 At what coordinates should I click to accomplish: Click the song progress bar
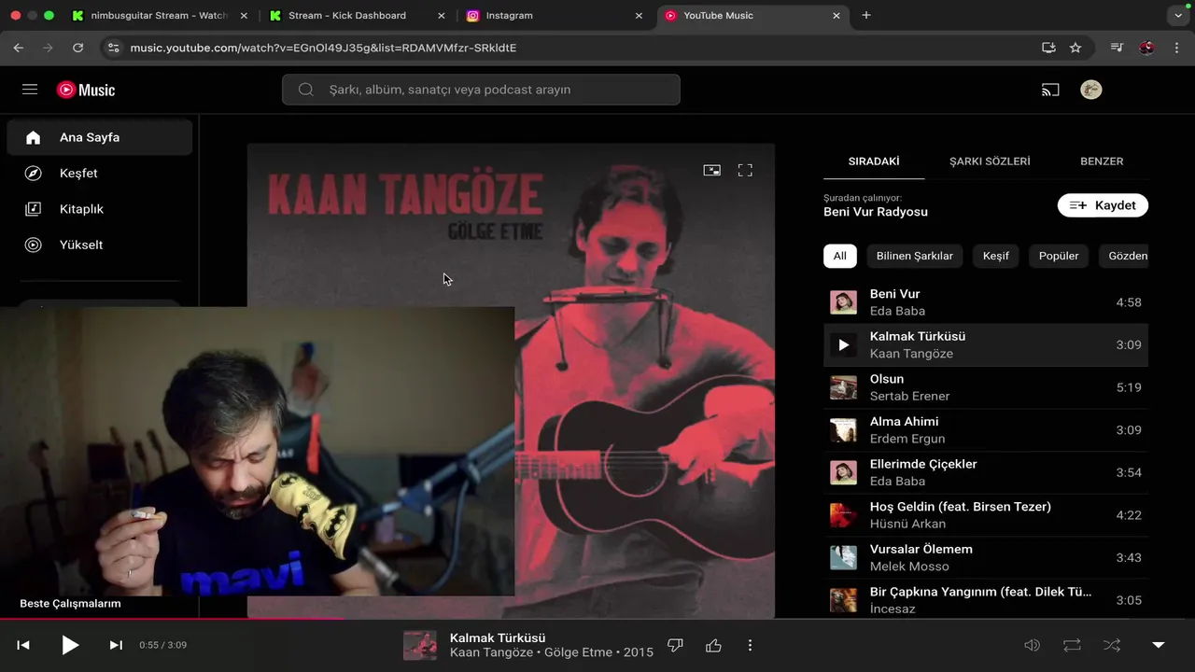[x=597, y=619]
